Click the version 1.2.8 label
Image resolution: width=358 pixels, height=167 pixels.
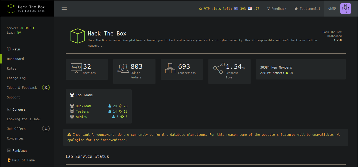pos(338,40)
